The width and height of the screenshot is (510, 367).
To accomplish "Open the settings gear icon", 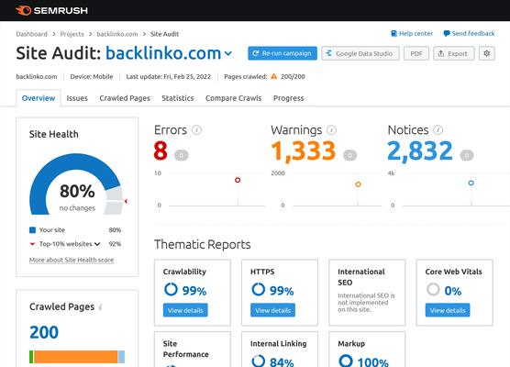I will 487,53.
